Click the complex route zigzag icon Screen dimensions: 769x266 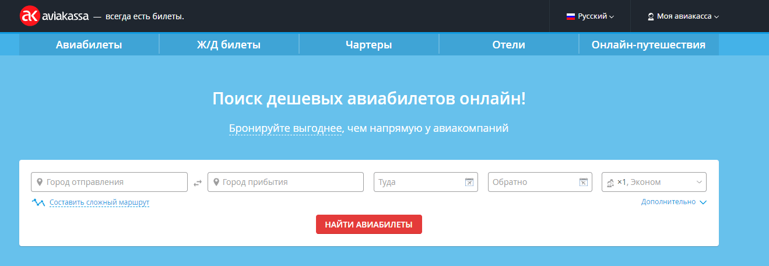(x=38, y=202)
